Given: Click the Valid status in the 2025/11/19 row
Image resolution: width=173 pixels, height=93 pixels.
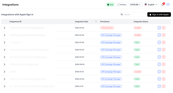Looking at the screenshot, I should pyautogui.click(x=137, y=86).
